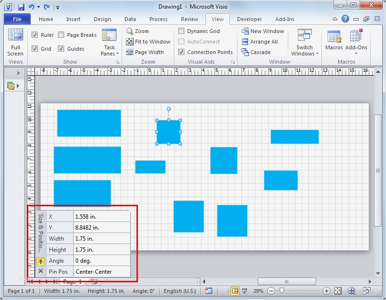Minimize the ribbon with caret icon
This screenshot has height=300, width=386.
click(x=335, y=19)
